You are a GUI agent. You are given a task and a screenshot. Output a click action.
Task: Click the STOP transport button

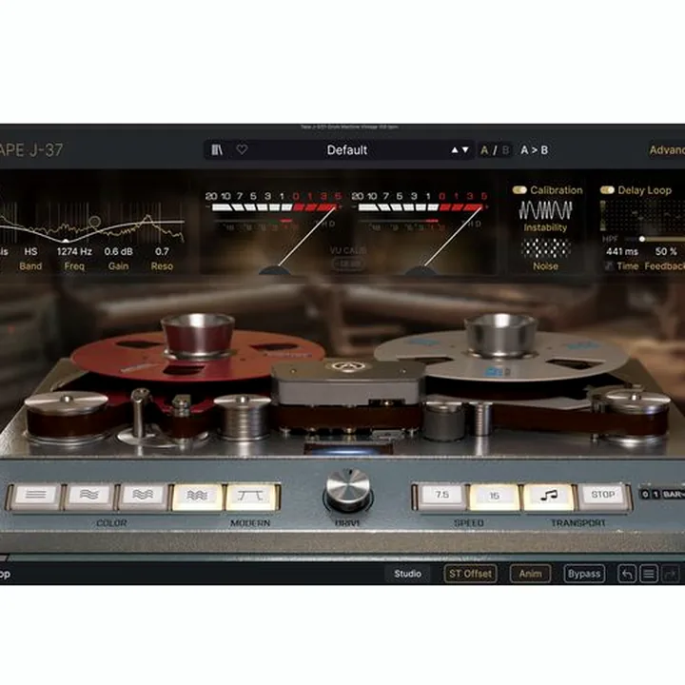click(602, 496)
